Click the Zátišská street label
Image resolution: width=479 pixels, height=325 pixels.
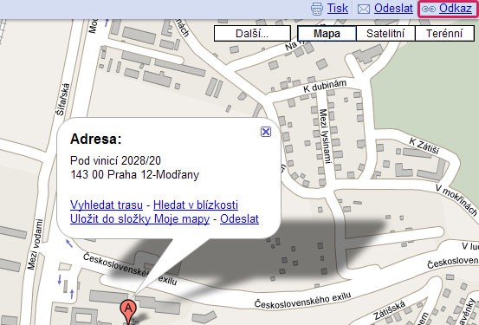pyautogui.click(x=390, y=311)
